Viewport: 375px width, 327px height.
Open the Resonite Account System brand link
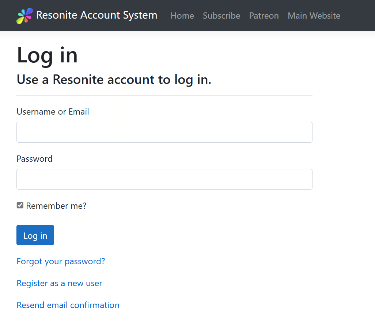point(87,16)
